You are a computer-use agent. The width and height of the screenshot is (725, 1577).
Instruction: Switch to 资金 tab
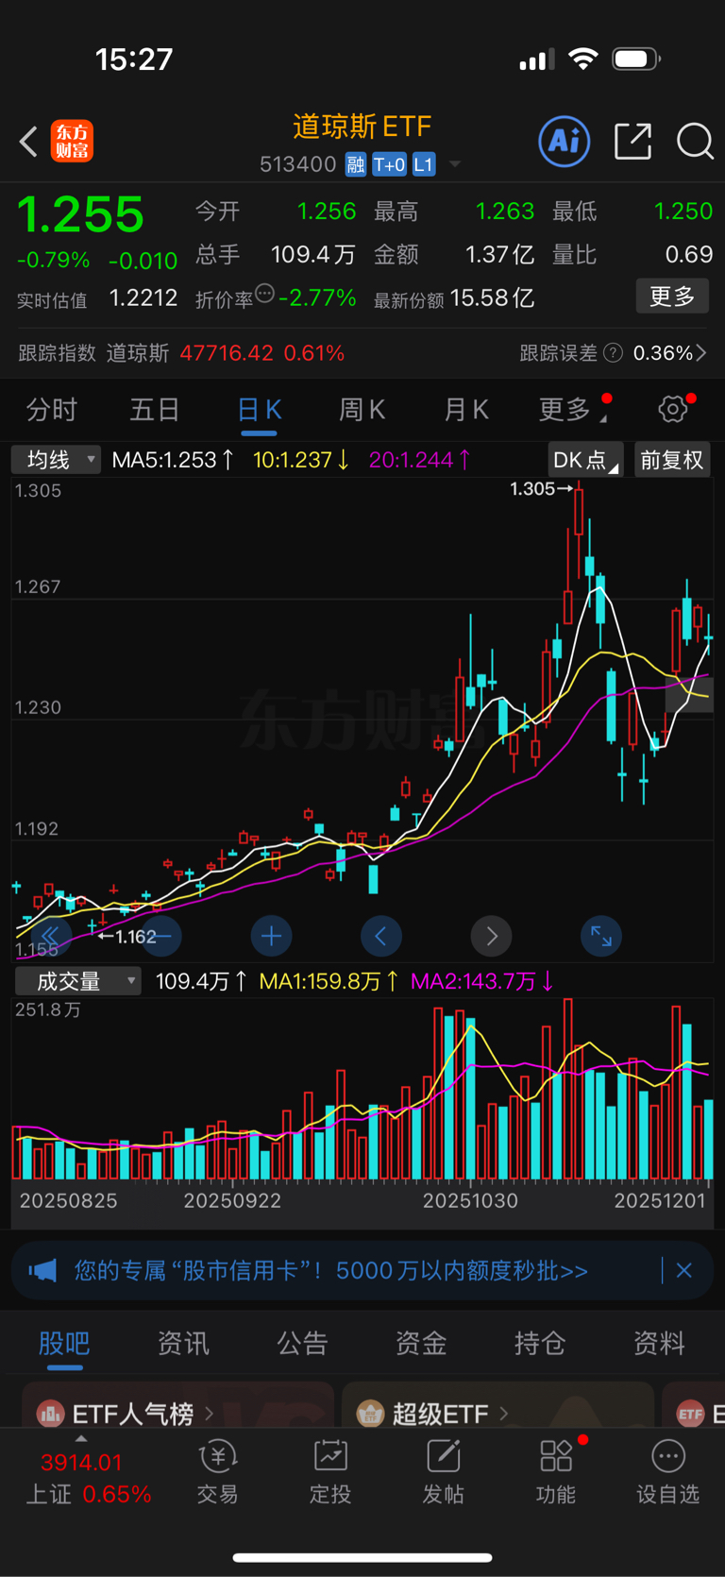421,1343
